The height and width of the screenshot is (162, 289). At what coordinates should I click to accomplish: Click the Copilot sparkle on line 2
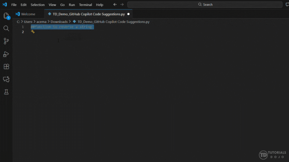[33, 32]
